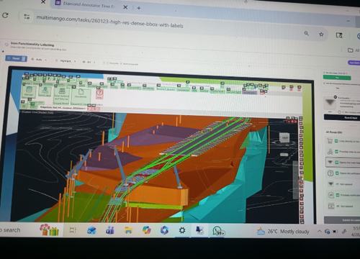Screen dimensions: 360x259
Task: Select the 'Opens the software' question mark row
Action: [x=343, y=173]
